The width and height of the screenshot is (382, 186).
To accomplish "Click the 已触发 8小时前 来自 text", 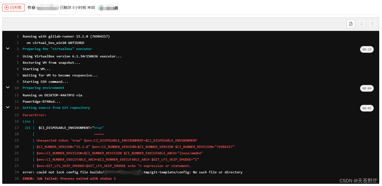I will (x=78, y=8).
